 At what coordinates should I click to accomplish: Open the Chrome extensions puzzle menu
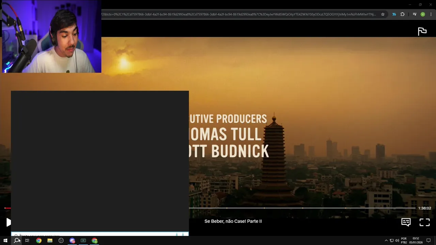pyautogui.click(x=402, y=14)
